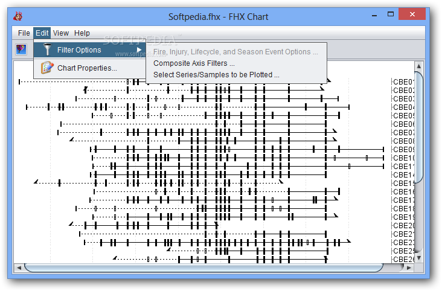The image size is (442, 291).
Task: Click Fire, Injury, Lifecycle, Season Event Options
Action: point(235,52)
